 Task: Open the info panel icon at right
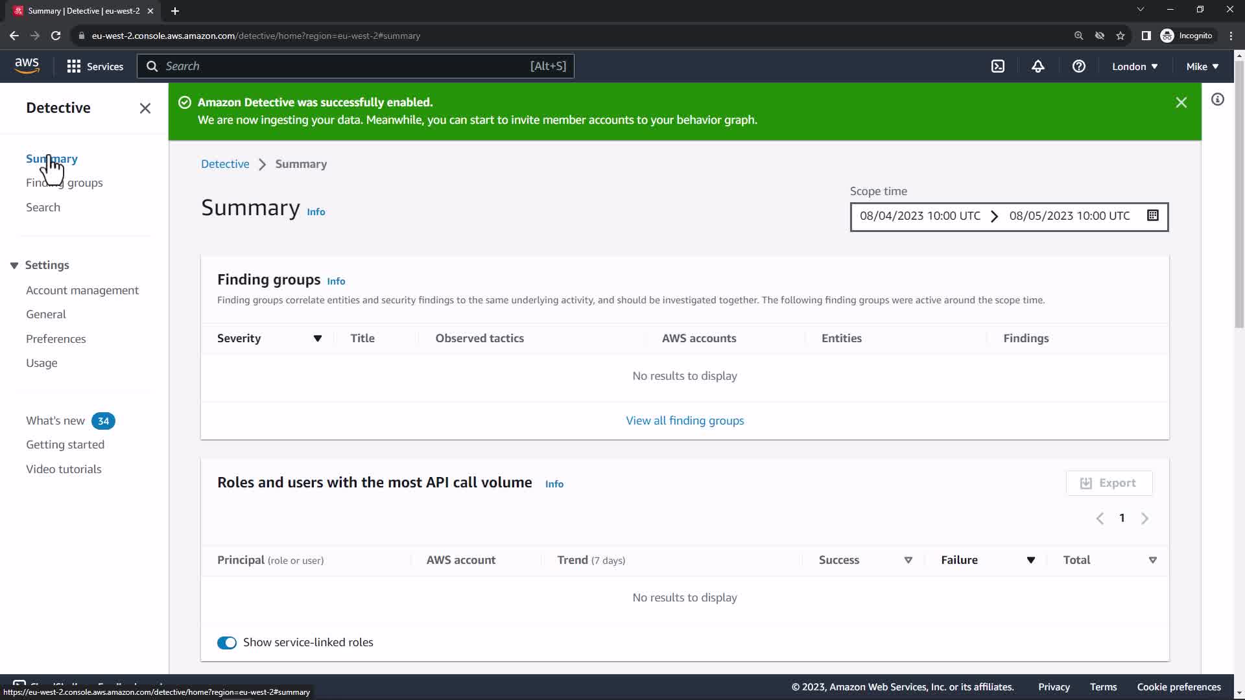point(1218,100)
